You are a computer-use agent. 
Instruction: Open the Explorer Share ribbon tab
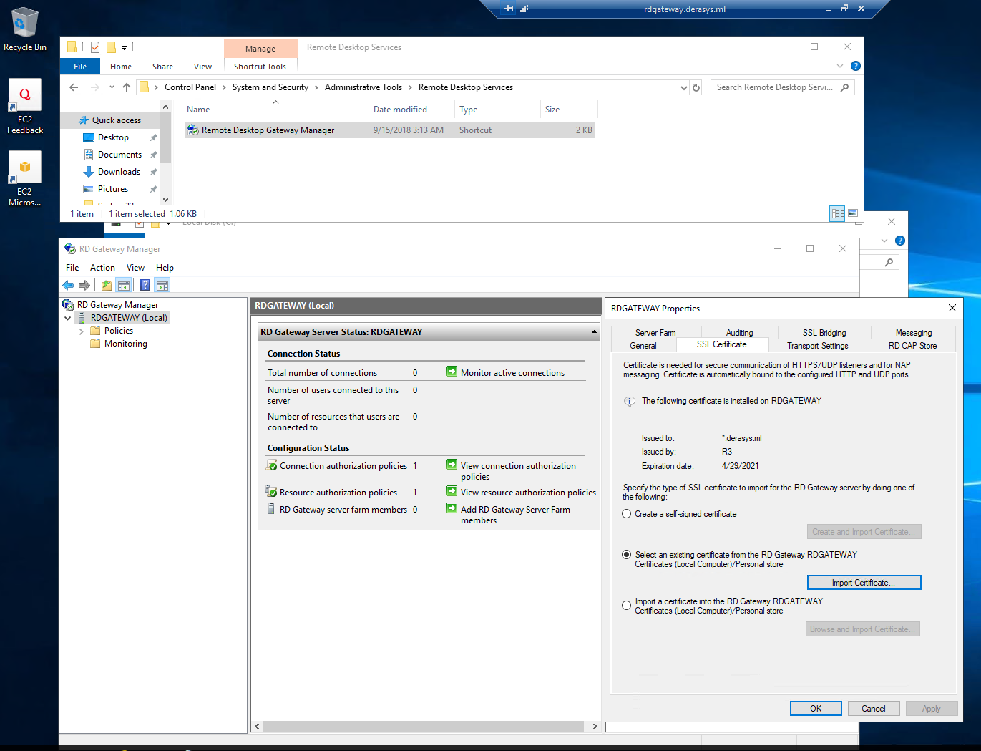[x=162, y=67]
